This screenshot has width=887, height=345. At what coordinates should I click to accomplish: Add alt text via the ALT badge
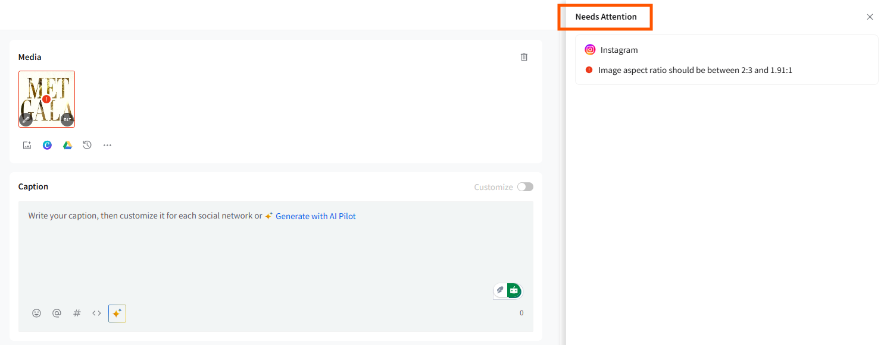point(67,119)
